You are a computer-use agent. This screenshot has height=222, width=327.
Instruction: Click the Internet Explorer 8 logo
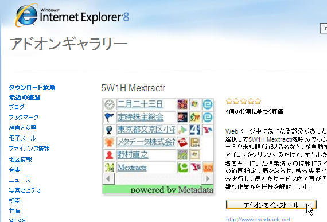[x=72, y=15]
